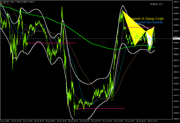Viewport: 180px width, 123px height.
Task: Select the 'Bearish A Deep Crab' label
Action: click(147, 19)
